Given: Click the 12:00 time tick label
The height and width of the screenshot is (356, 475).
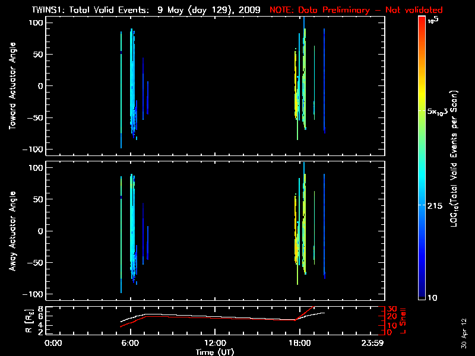Looking at the screenshot, I should click(x=216, y=343).
